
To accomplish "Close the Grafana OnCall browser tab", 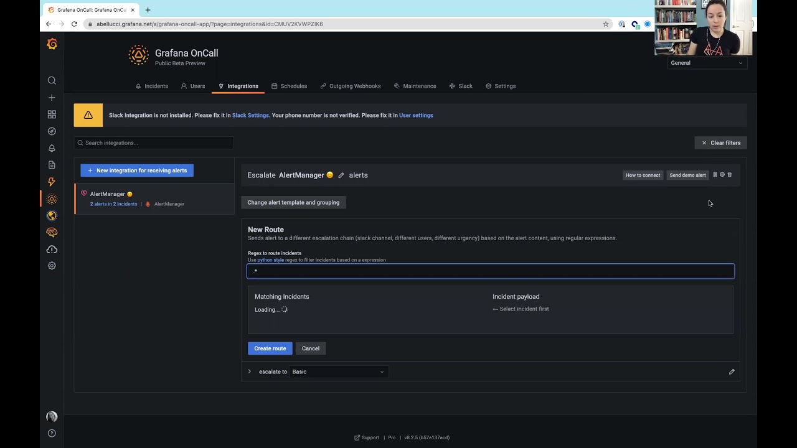I will [x=133, y=10].
